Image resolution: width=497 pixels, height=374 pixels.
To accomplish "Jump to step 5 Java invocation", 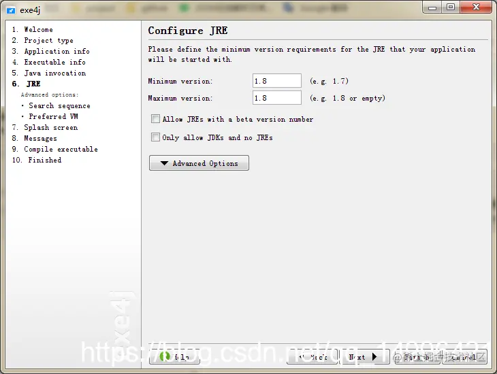I will [x=49, y=73].
